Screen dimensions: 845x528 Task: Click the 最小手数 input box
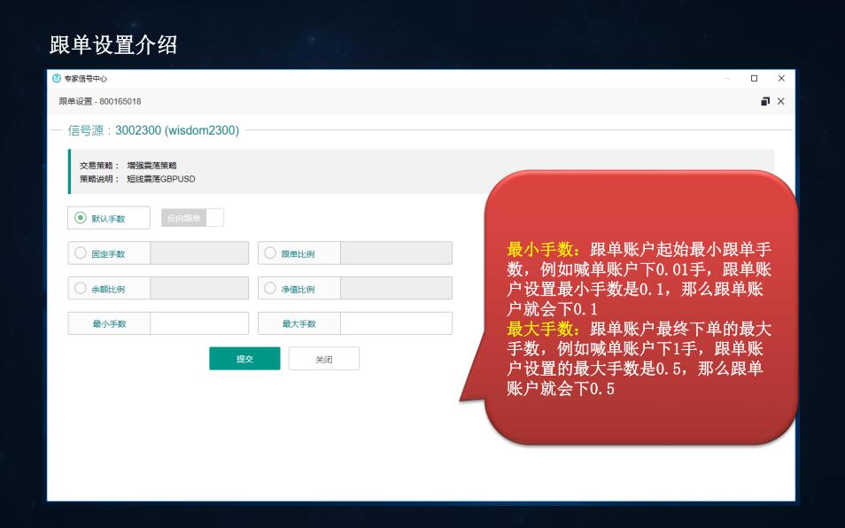(199, 323)
